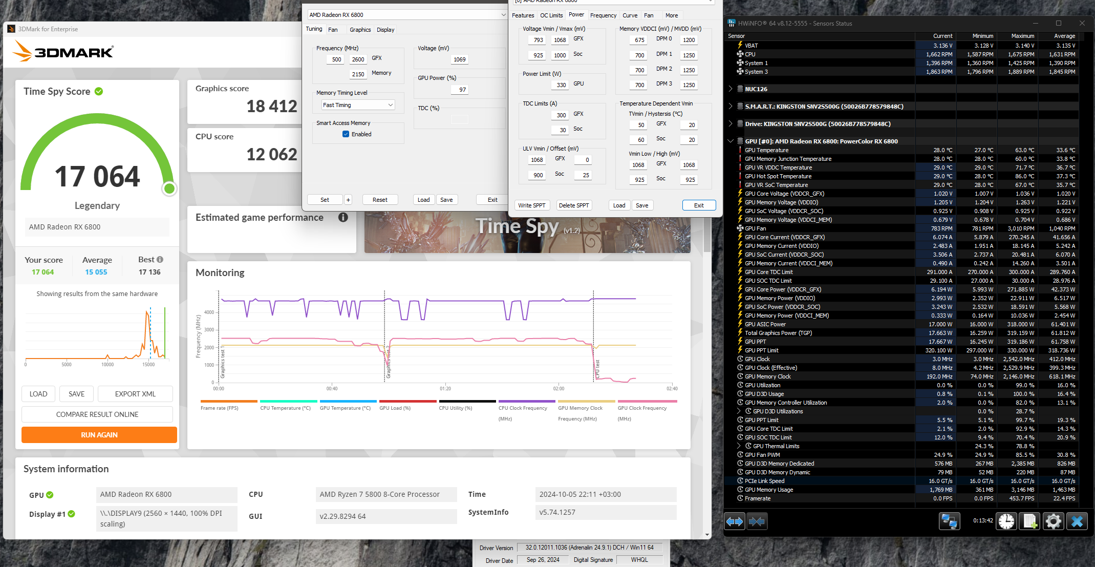This screenshot has height=567, width=1095.
Task: Switch to the Frequency tab
Action: click(603, 15)
